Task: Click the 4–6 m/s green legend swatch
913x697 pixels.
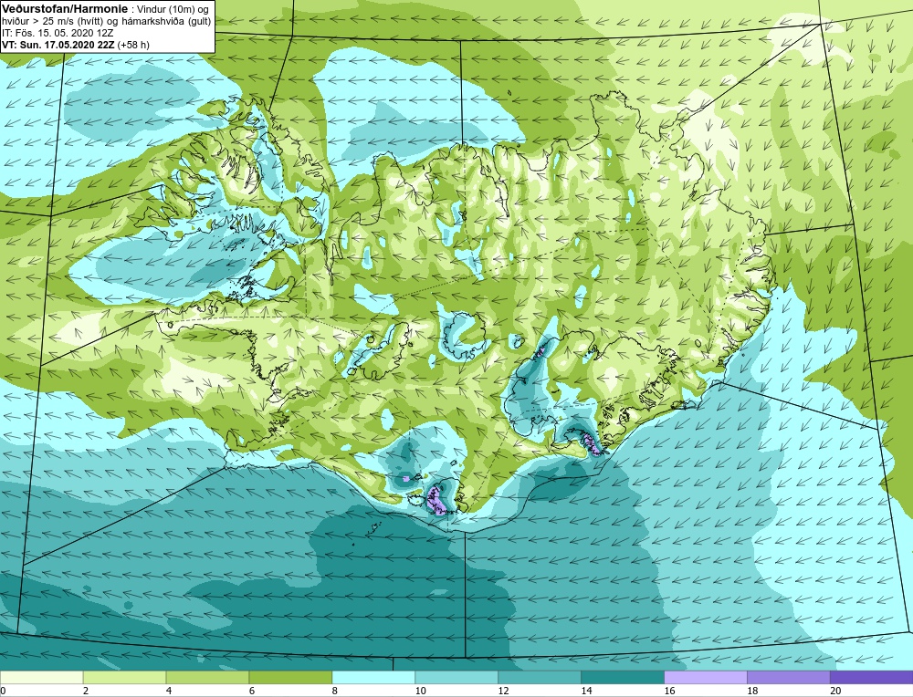Action: pos(207,677)
